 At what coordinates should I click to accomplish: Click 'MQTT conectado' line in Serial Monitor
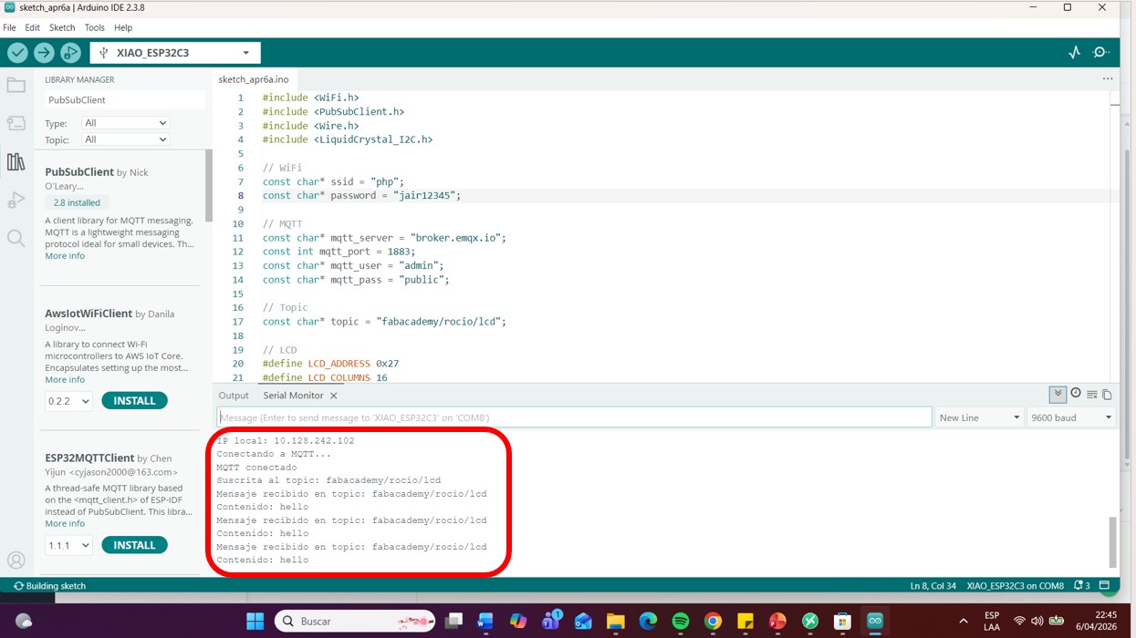pos(256,468)
